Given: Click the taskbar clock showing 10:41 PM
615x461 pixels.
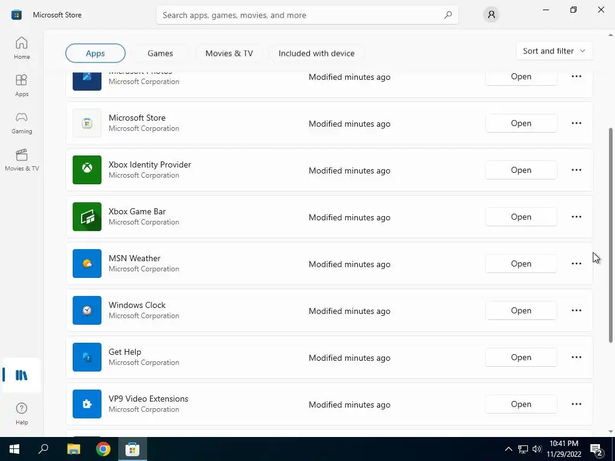Looking at the screenshot, I should point(563,449).
